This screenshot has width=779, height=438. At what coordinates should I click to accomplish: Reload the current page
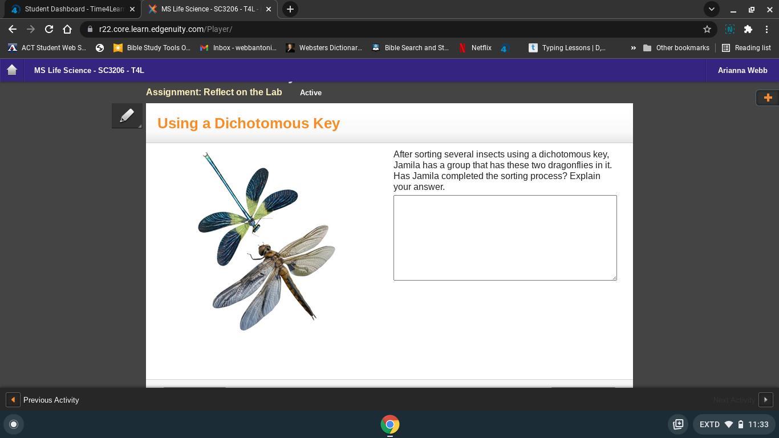(49, 29)
